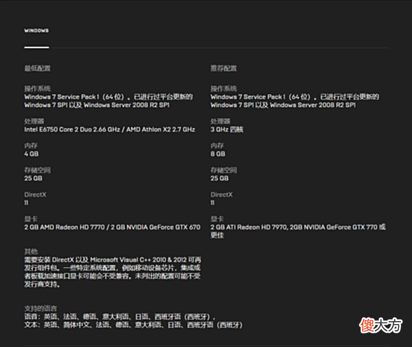The height and width of the screenshot is (347, 412).
Task: Click the AMD Radeon HD 7770 graphics text
Action: [112, 227]
